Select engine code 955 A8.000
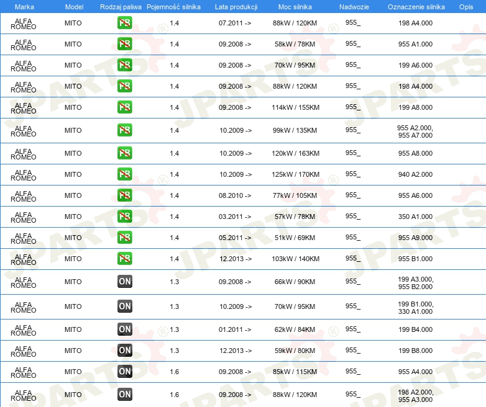486x407 pixels. [x=415, y=153]
